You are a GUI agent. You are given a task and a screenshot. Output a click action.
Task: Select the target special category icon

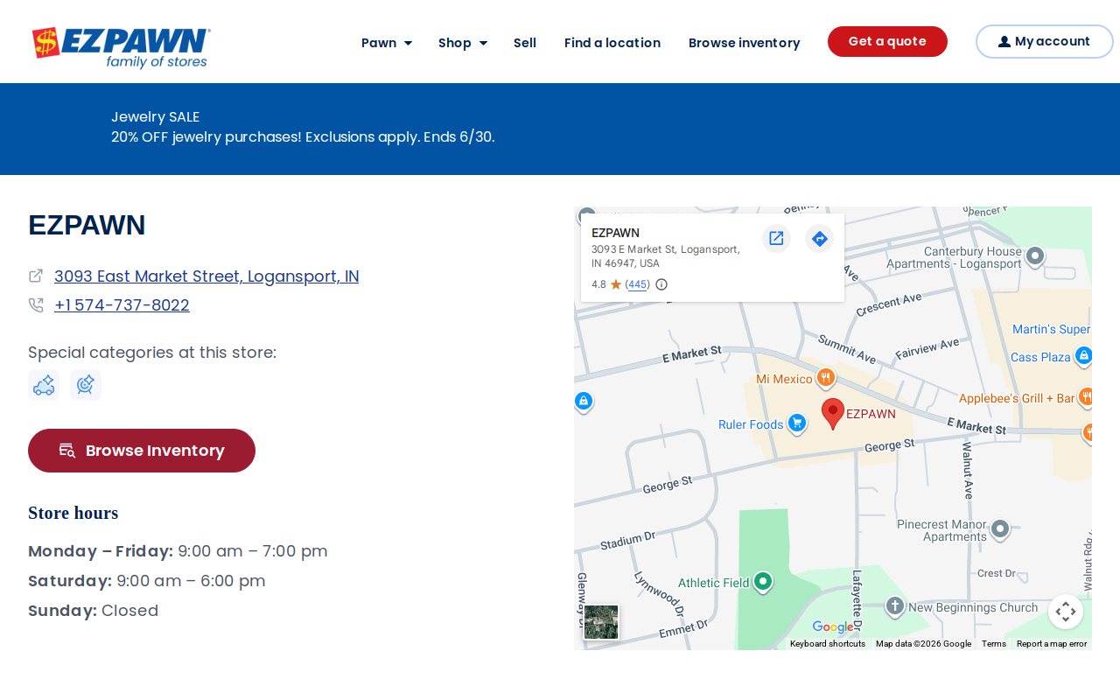pyautogui.click(x=86, y=385)
